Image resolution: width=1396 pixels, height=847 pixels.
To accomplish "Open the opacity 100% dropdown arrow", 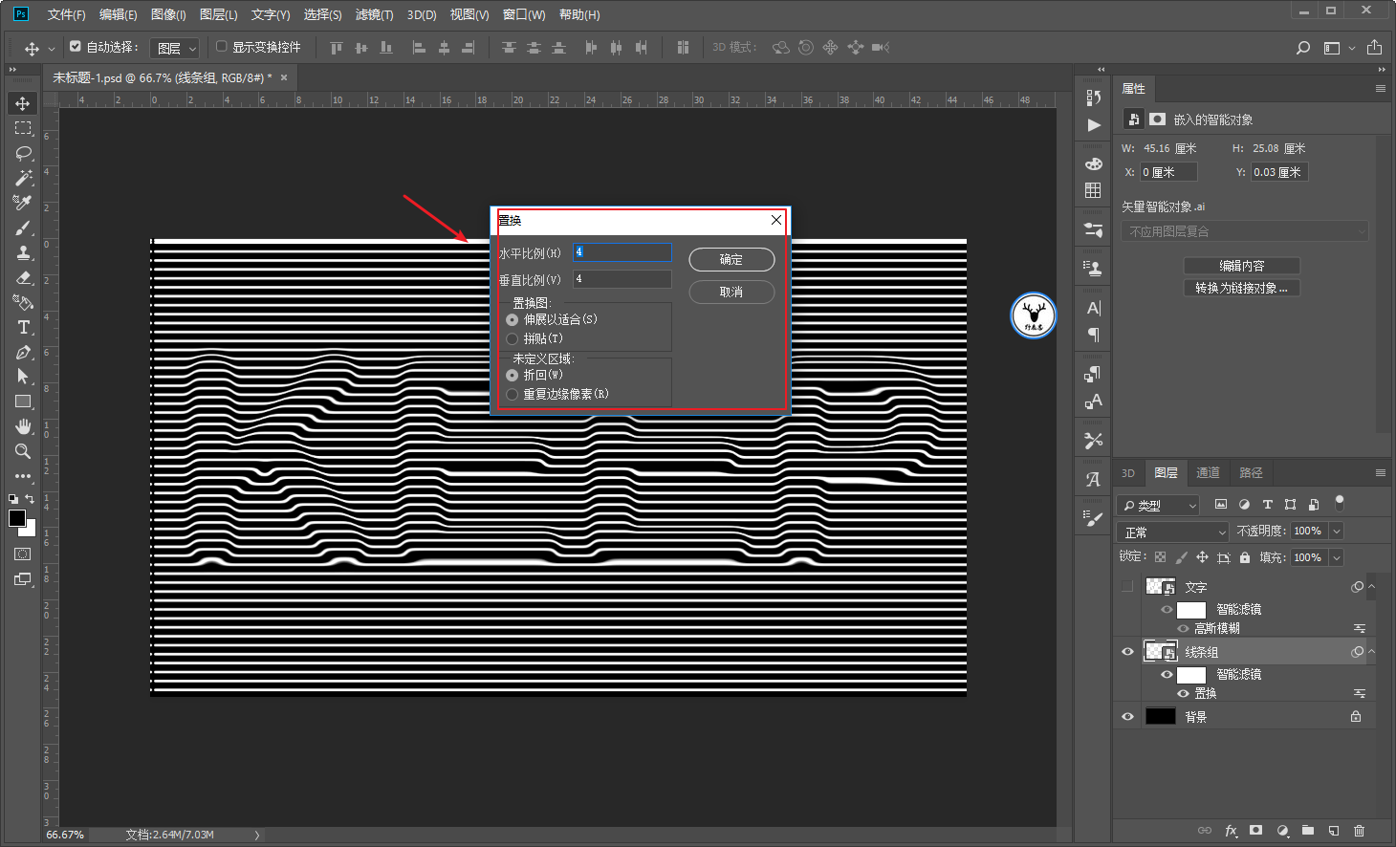I will (1337, 531).
